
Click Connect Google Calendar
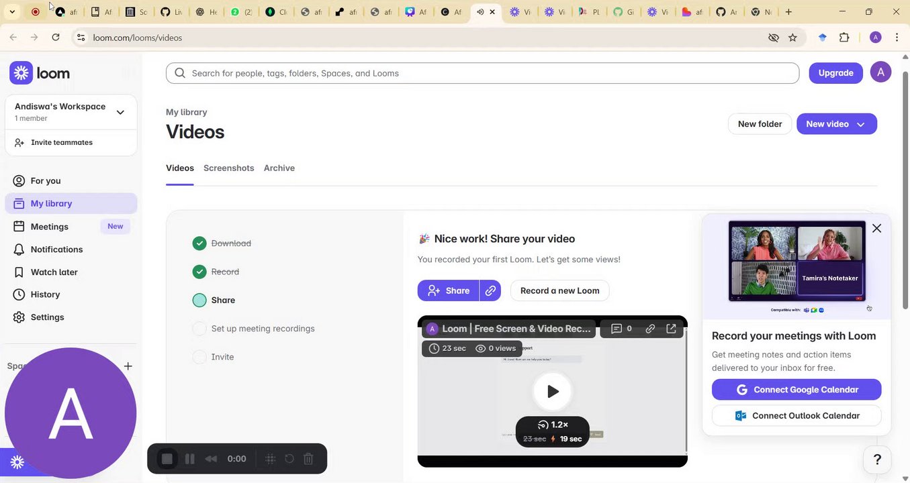(797, 390)
